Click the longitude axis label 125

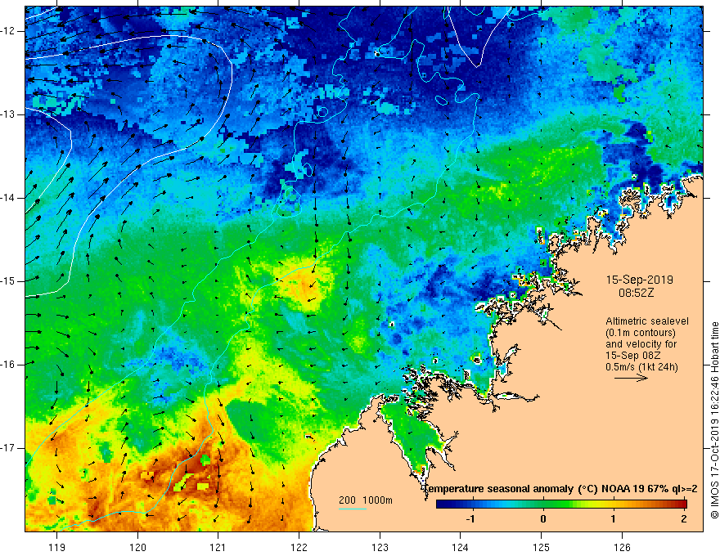pyautogui.click(x=542, y=547)
